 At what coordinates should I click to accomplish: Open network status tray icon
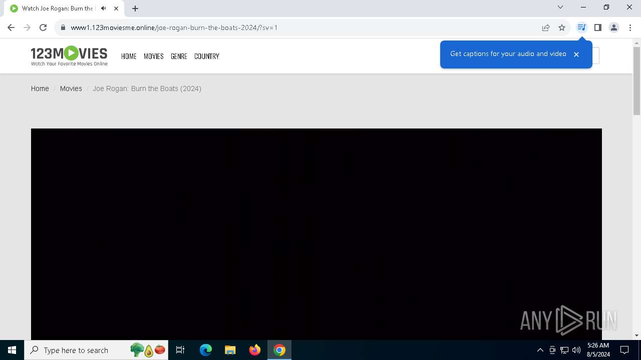(564, 350)
